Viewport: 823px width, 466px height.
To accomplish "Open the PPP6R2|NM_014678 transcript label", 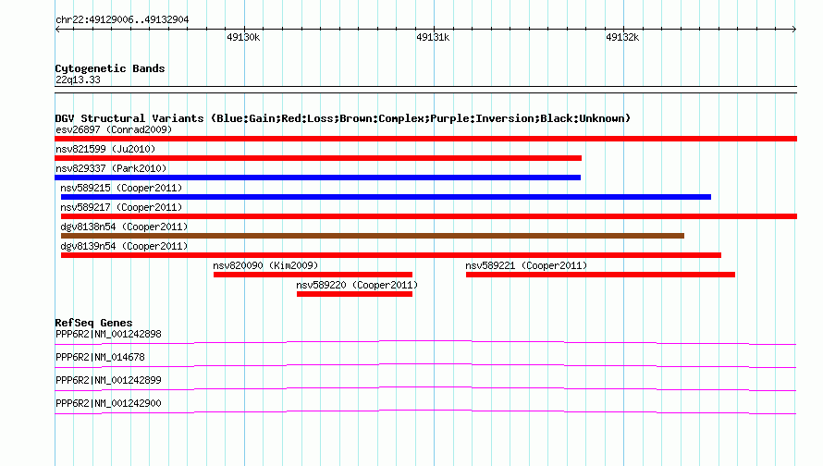I will pos(100,358).
